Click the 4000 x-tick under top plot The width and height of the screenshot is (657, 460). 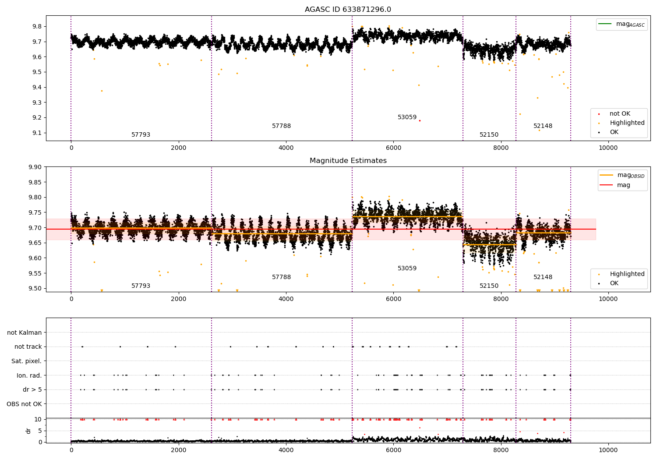pos(286,148)
